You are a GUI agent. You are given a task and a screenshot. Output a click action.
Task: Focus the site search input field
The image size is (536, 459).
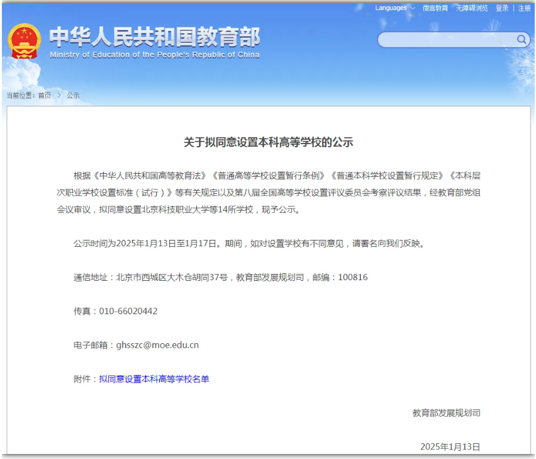point(447,40)
